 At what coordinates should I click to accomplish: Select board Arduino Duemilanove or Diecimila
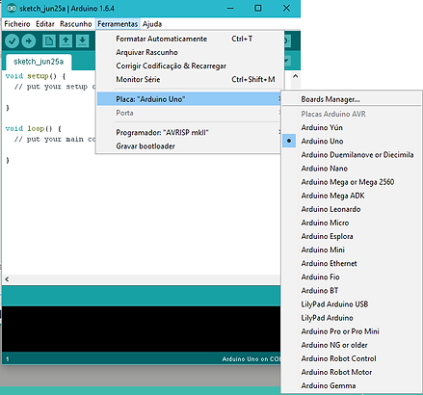coord(352,155)
